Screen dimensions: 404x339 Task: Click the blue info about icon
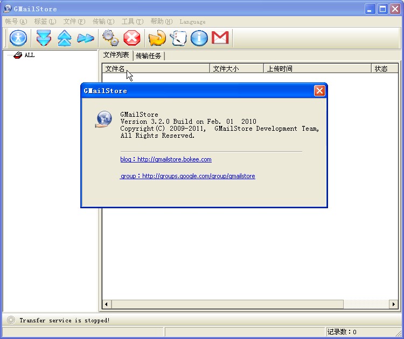(x=199, y=38)
